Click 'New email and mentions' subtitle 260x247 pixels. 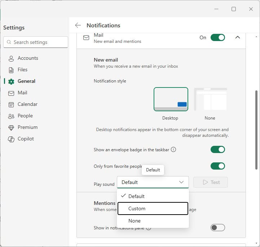[x=118, y=41]
